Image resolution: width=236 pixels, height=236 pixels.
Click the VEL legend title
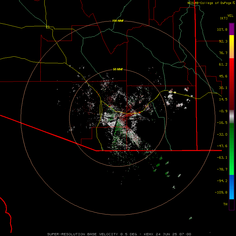pyautogui.click(x=230, y=16)
